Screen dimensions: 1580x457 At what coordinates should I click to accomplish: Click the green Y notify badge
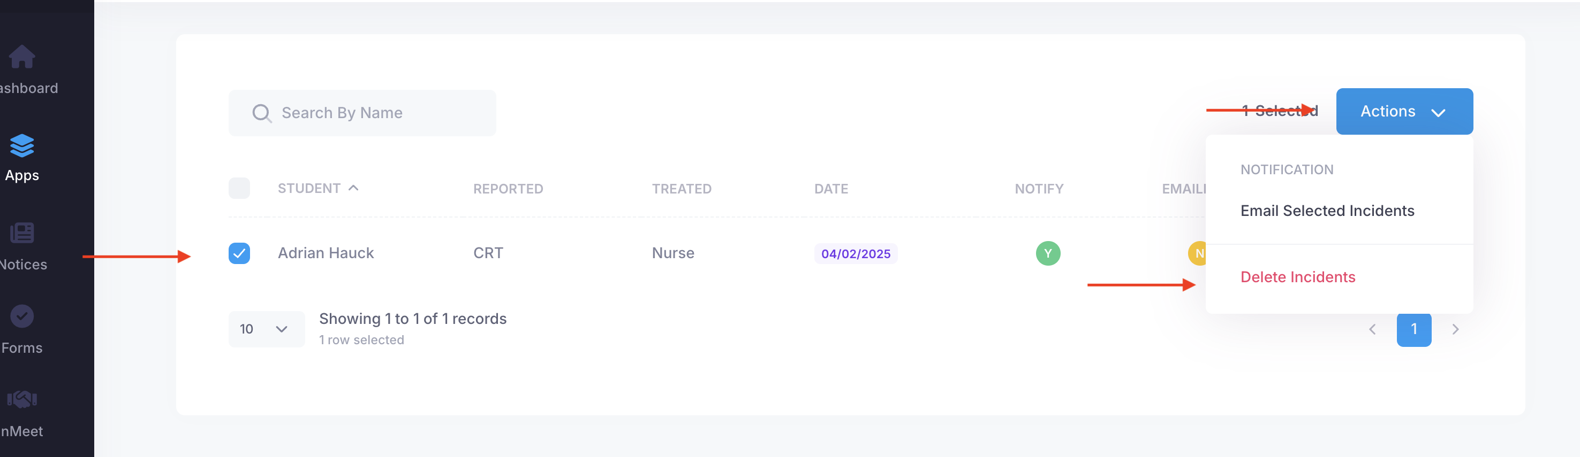click(1048, 253)
